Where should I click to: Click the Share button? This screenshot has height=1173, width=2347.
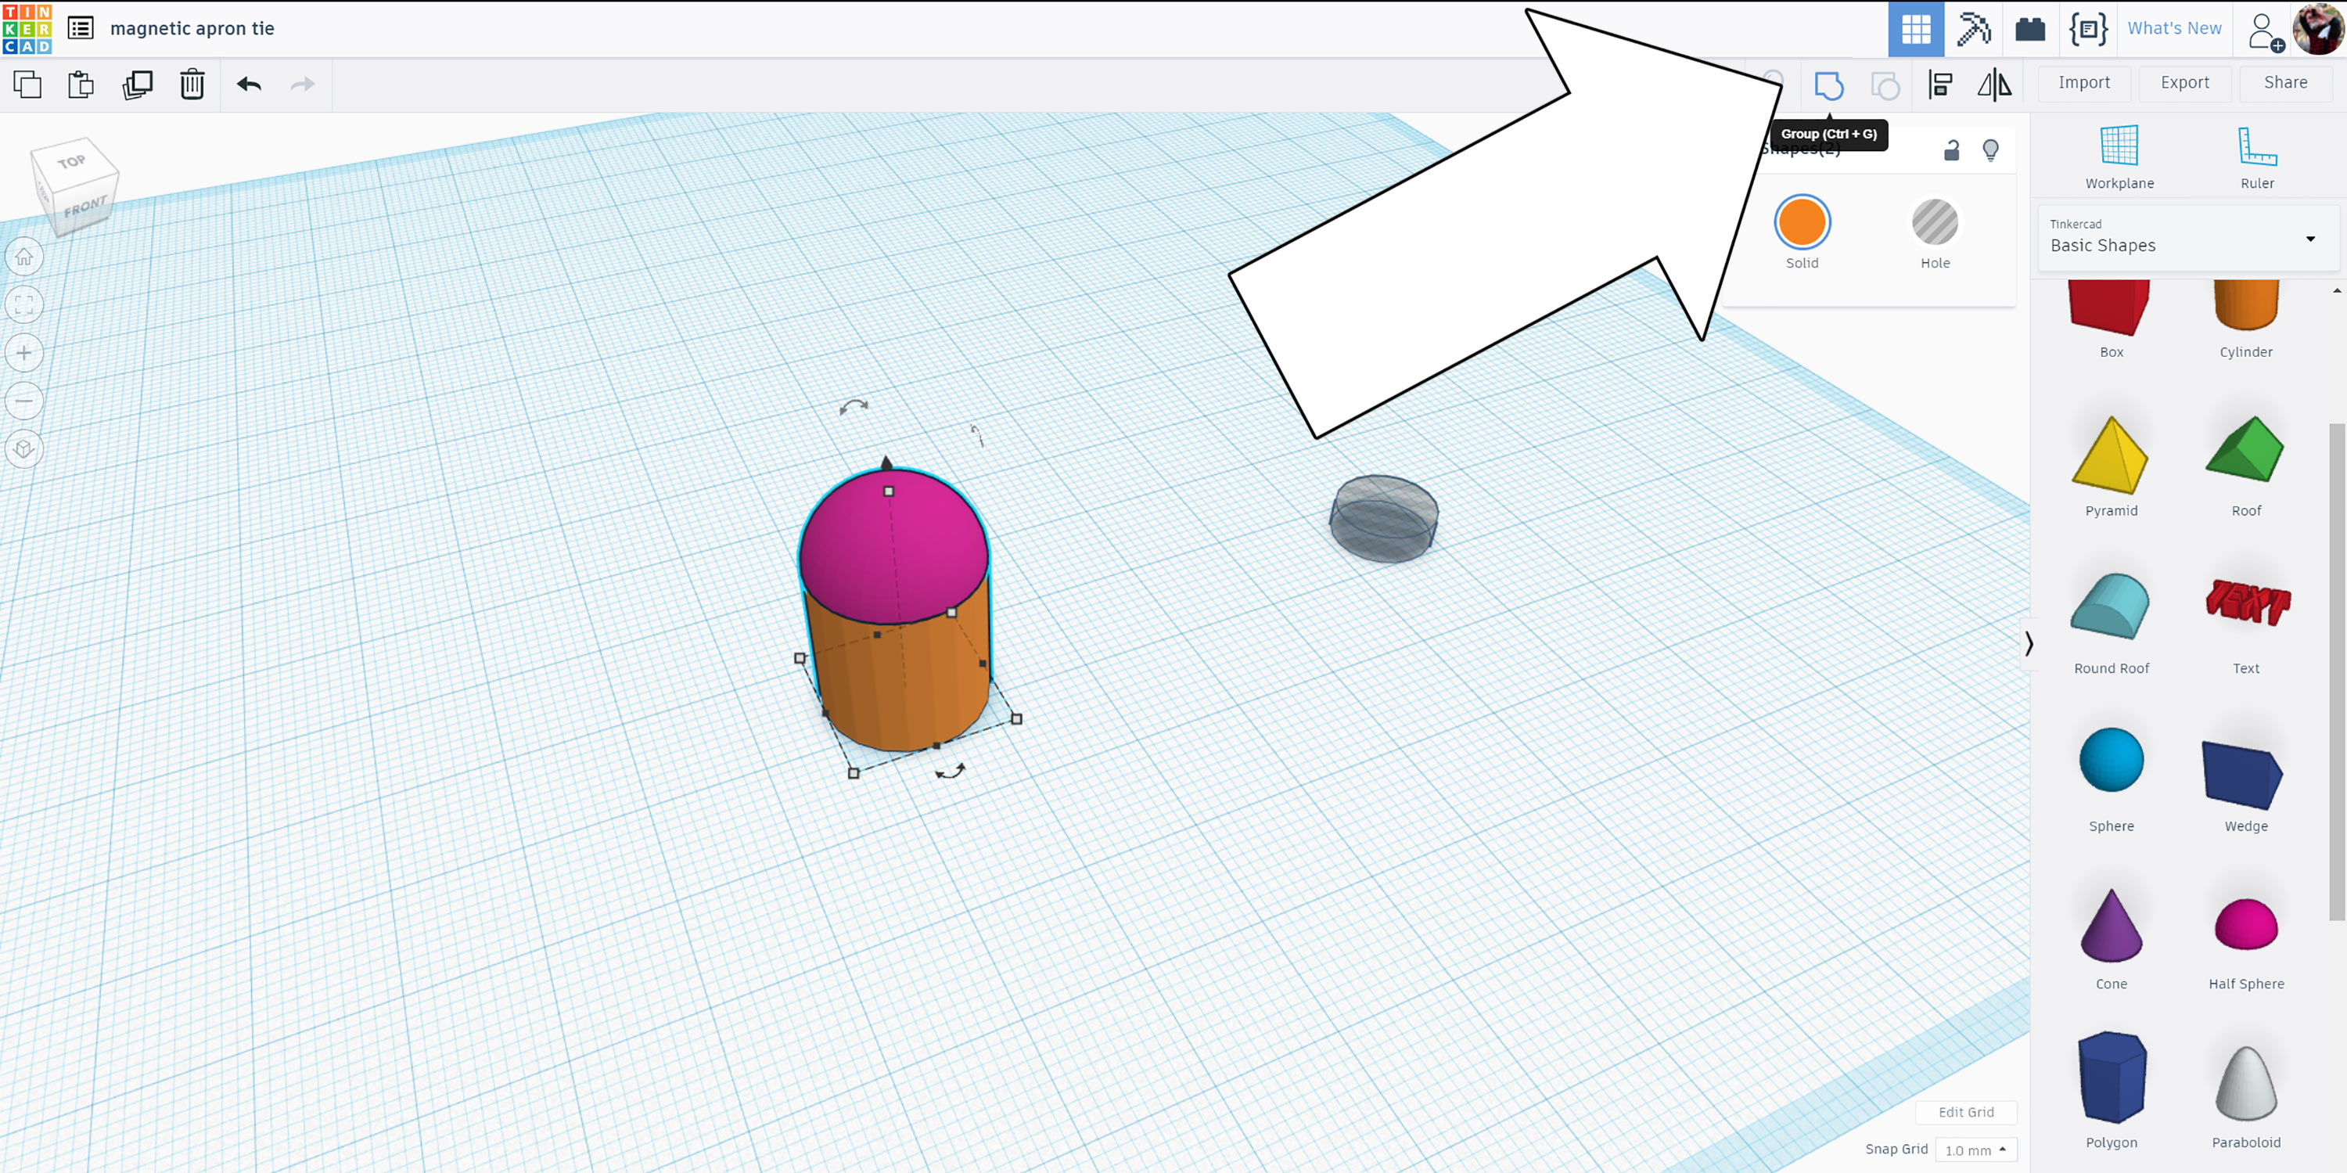coord(2285,83)
